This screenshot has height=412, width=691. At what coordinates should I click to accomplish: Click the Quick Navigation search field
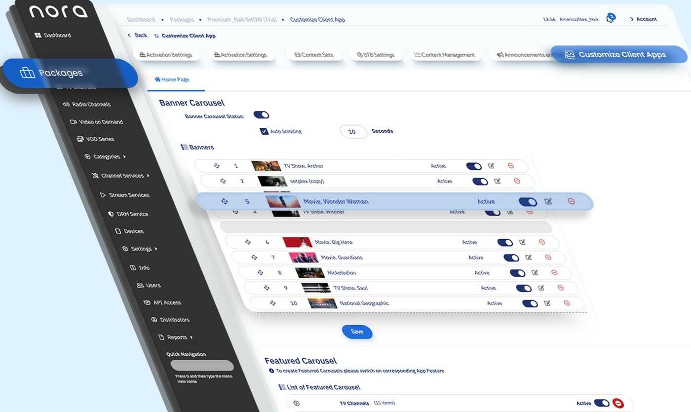pos(202,366)
